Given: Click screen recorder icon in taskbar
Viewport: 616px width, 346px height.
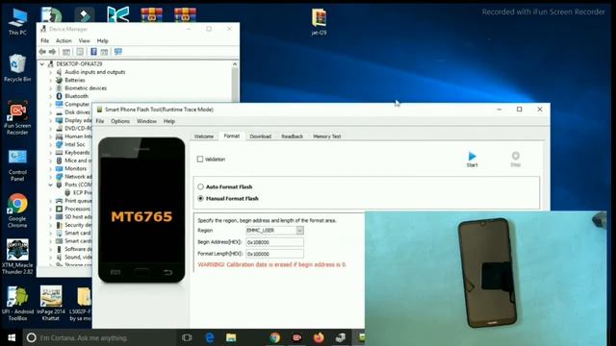Looking at the screenshot, I should point(296,337).
